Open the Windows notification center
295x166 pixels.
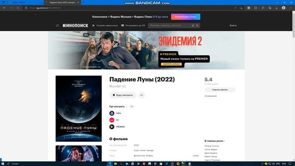coord(290,164)
